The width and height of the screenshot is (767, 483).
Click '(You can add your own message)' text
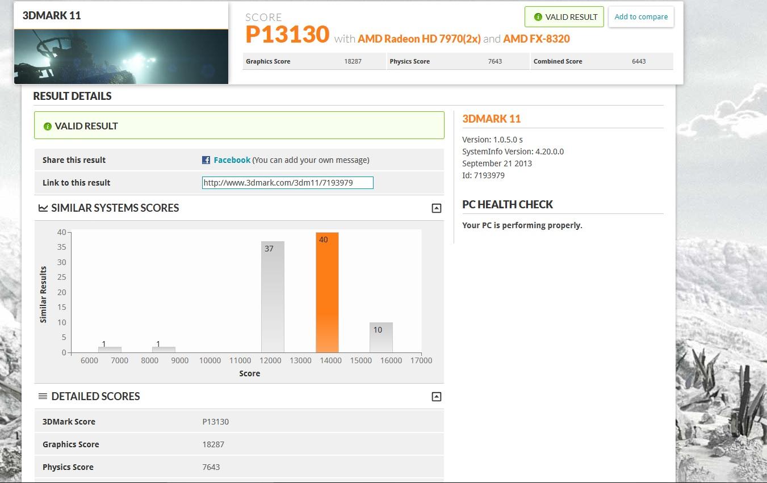click(311, 160)
